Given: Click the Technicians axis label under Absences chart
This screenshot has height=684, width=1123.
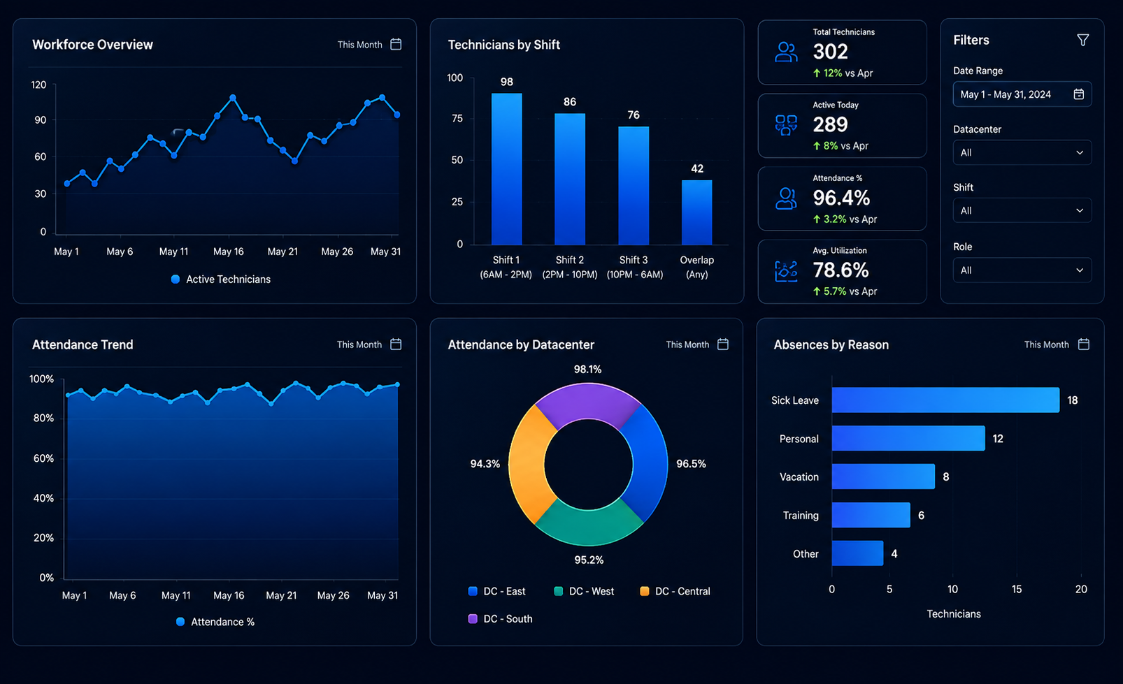Looking at the screenshot, I should (x=954, y=614).
